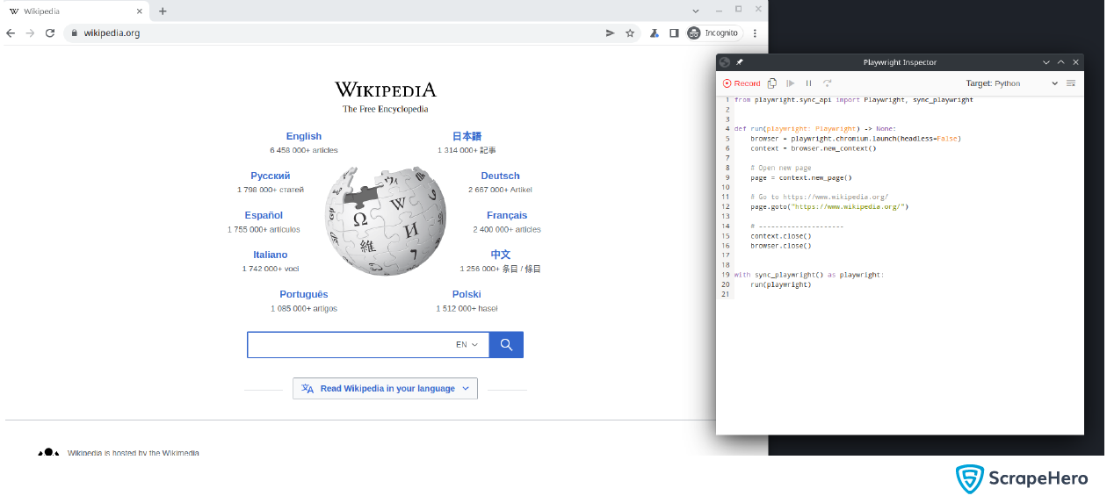The height and width of the screenshot is (503, 1107).
Task: Open the Italiano Wikipedia link
Action: click(x=271, y=255)
